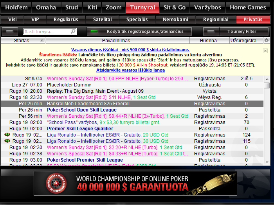The width and height of the screenshot is (274, 205).
Task: Select the VIP sub-tab
Action: 35,20
